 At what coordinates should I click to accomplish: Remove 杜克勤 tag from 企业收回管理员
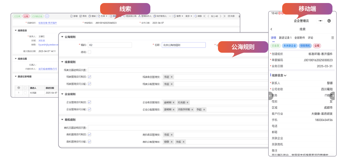pyautogui.click(x=188, y=102)
